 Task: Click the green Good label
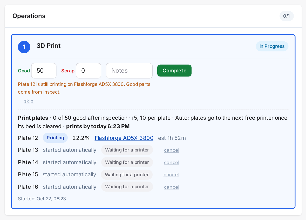click(x=24, y=71)
